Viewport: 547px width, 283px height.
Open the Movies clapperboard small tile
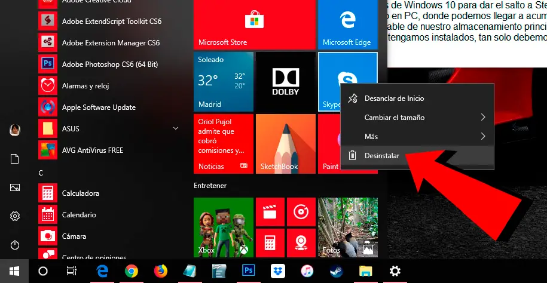(270, 212)
